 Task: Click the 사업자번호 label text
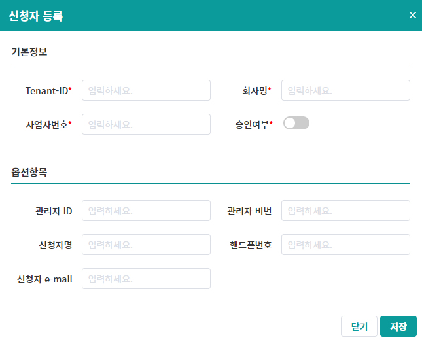tap(47, 124)
